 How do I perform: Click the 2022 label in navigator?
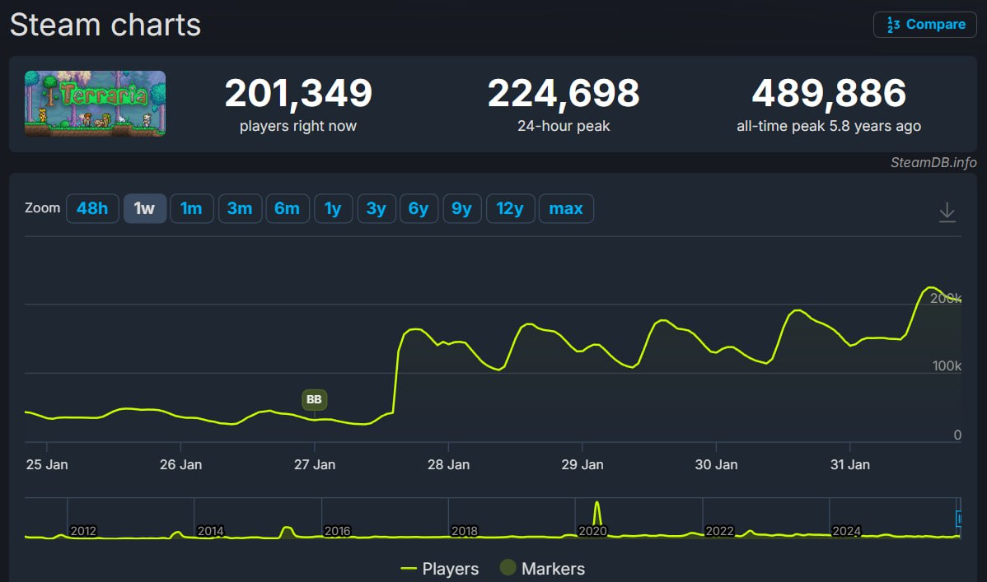point(719,531)
